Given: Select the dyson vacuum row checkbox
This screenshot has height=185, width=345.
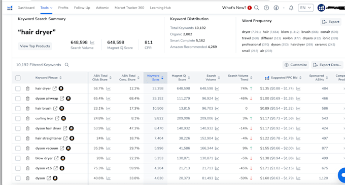Looking at the screenshot, I should [x=18, y=149].
